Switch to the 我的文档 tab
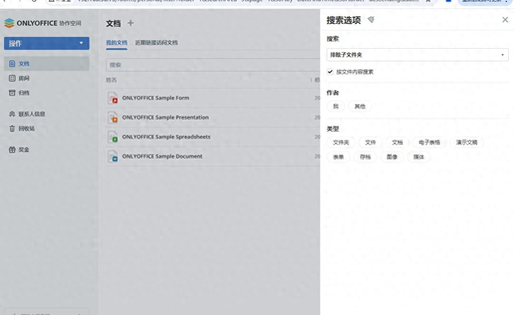The image size is (514, 315). click(117, 43)
